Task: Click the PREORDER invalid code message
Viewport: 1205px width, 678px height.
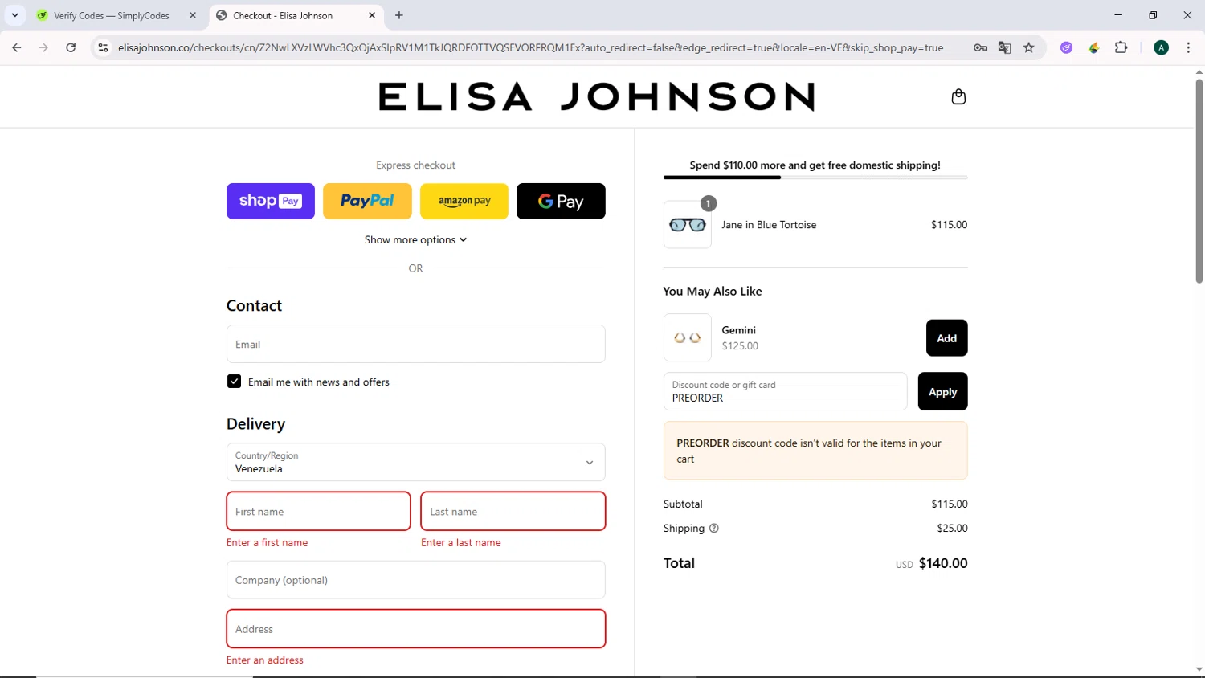Action: [815, 451]
